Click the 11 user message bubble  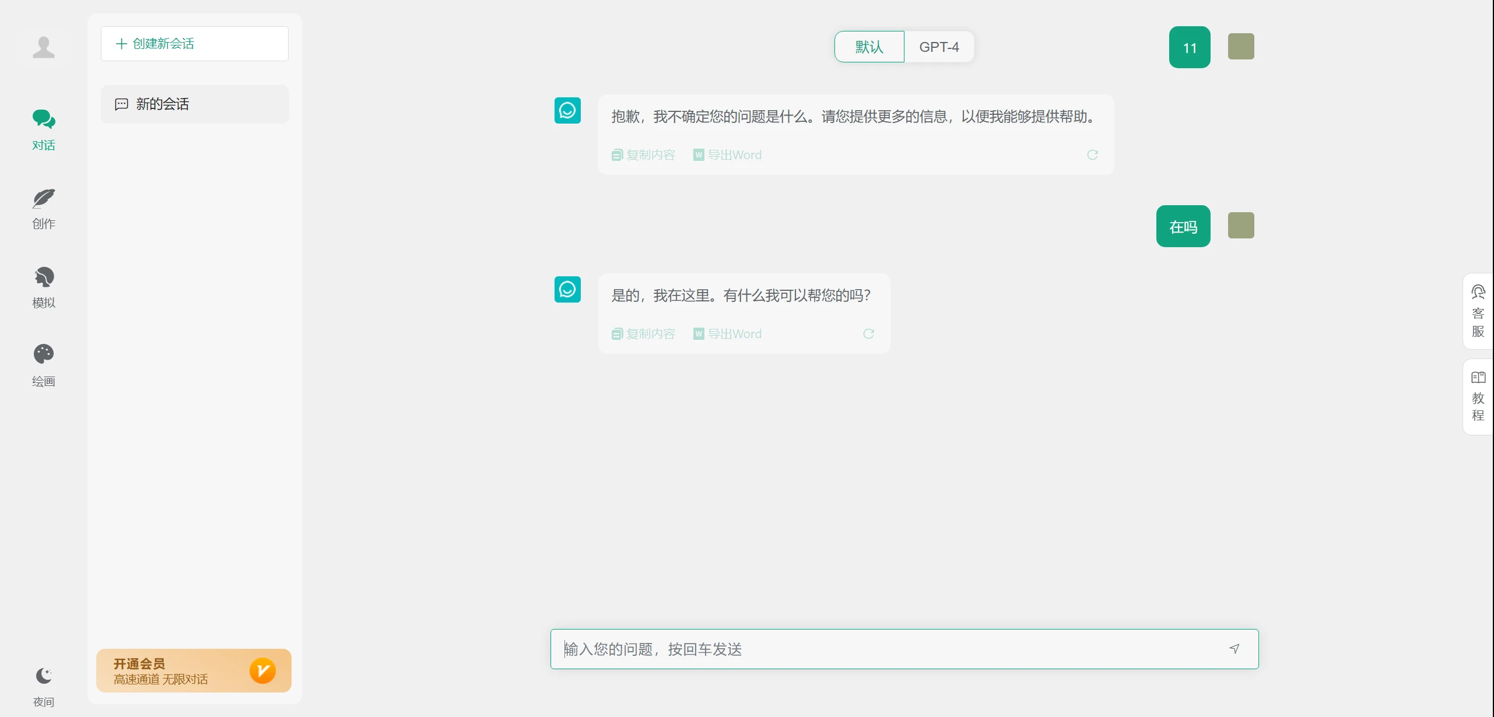click(x=1190, y=47)
